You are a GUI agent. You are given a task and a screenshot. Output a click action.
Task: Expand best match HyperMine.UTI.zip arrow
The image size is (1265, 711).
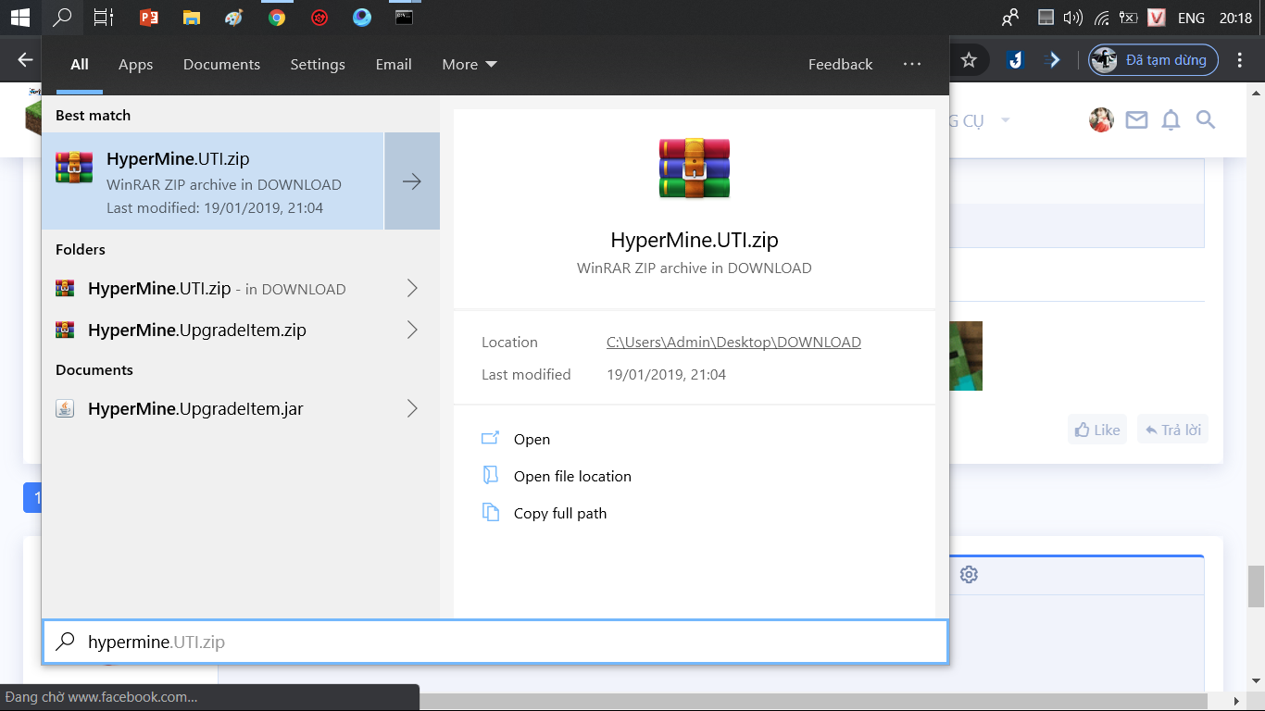[412, 181]
